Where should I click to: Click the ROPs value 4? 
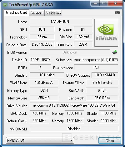click(40, 67)
